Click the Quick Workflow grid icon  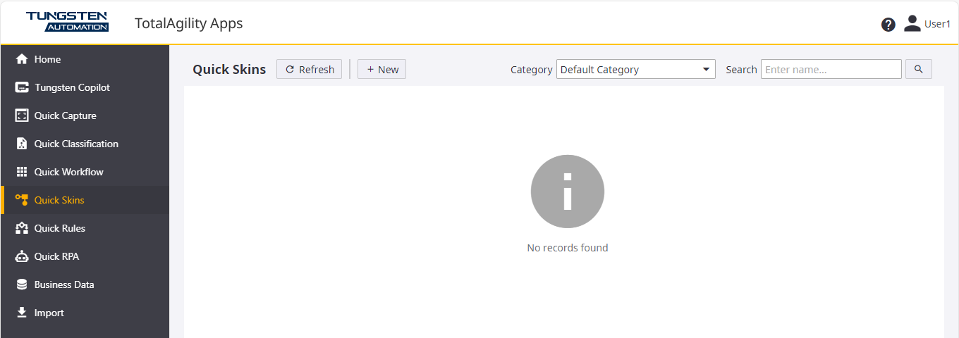coord(22,172)
